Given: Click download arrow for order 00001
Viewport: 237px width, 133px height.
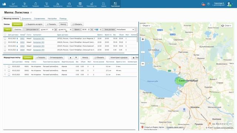Looking at the screenshot, I should click(17, 38).
